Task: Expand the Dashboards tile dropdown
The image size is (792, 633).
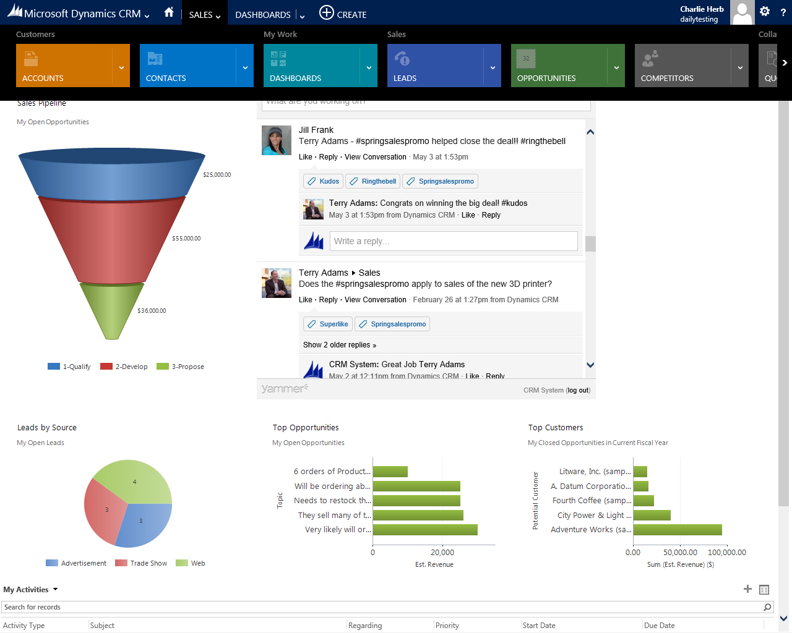Action: [x=369, y=67]
